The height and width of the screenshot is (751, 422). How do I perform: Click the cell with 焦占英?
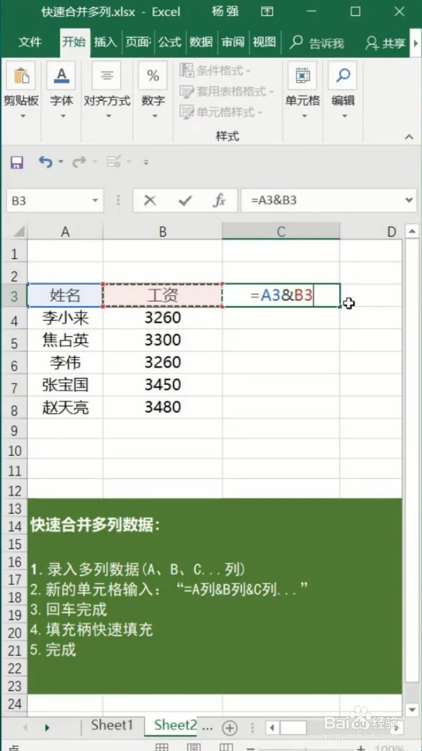[x=65, y=340]
